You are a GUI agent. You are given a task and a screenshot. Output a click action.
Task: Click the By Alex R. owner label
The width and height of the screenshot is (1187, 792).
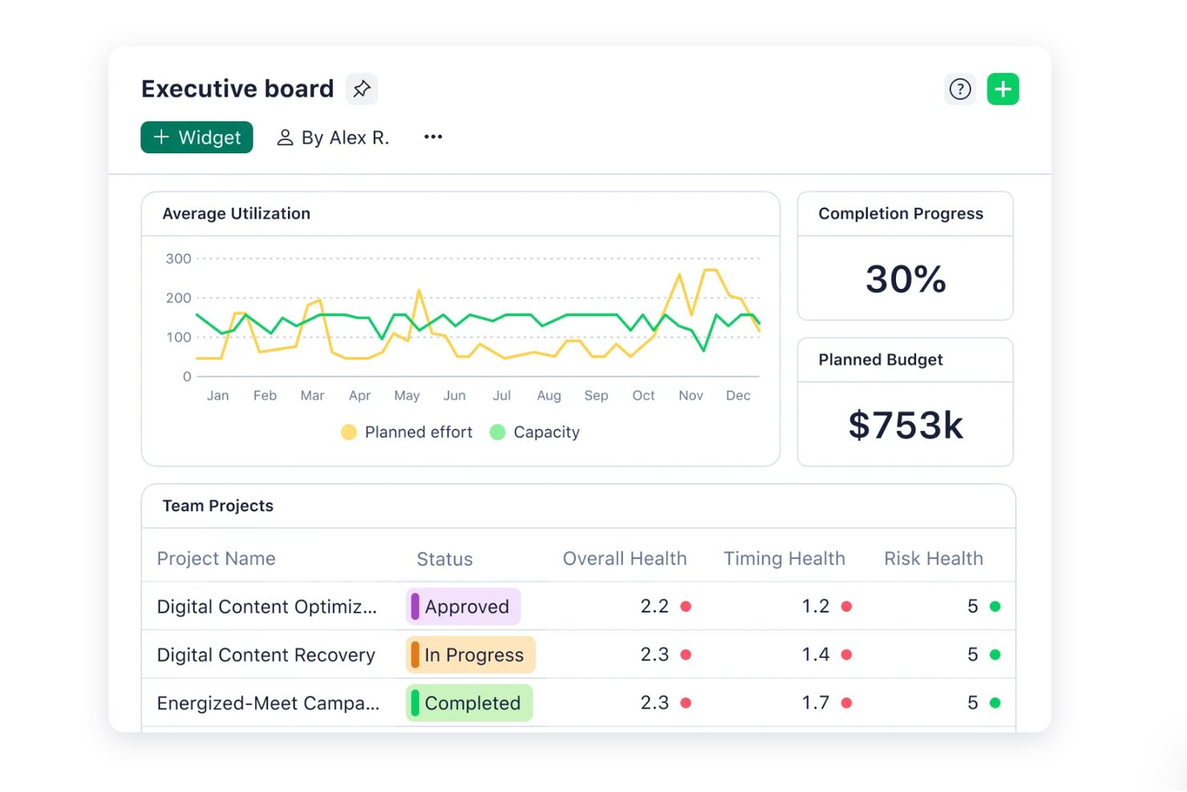[x=333, y=138]
